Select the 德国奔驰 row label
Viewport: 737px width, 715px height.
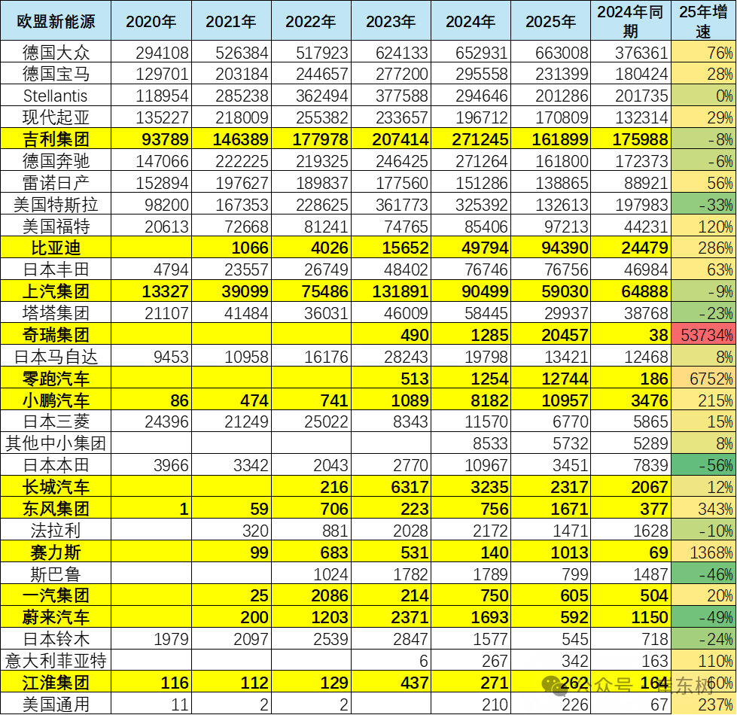click(56, 160)
